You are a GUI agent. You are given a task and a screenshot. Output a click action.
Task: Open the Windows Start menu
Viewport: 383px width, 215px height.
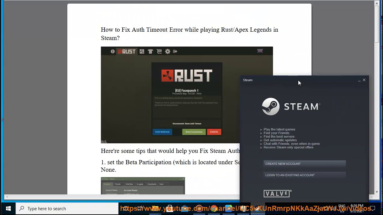8,208
